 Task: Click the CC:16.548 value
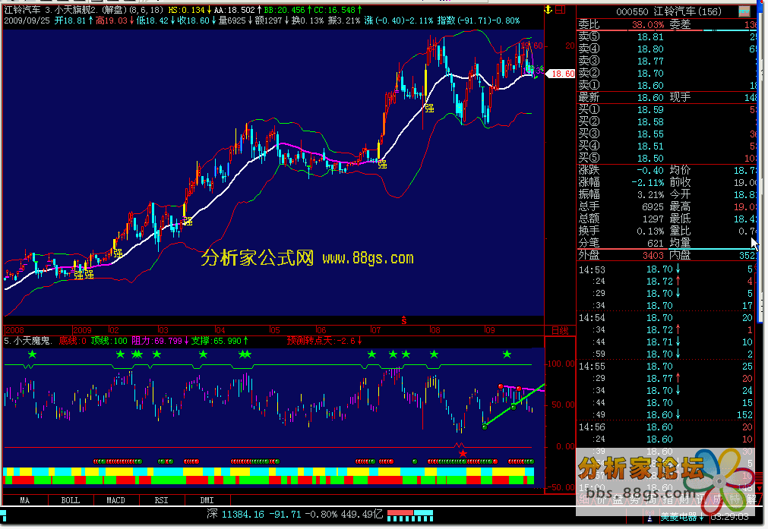[x=335, y=10]
